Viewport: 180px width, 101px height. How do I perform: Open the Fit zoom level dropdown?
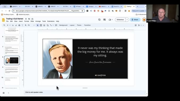pyautogui.click(x=31, y=25)
